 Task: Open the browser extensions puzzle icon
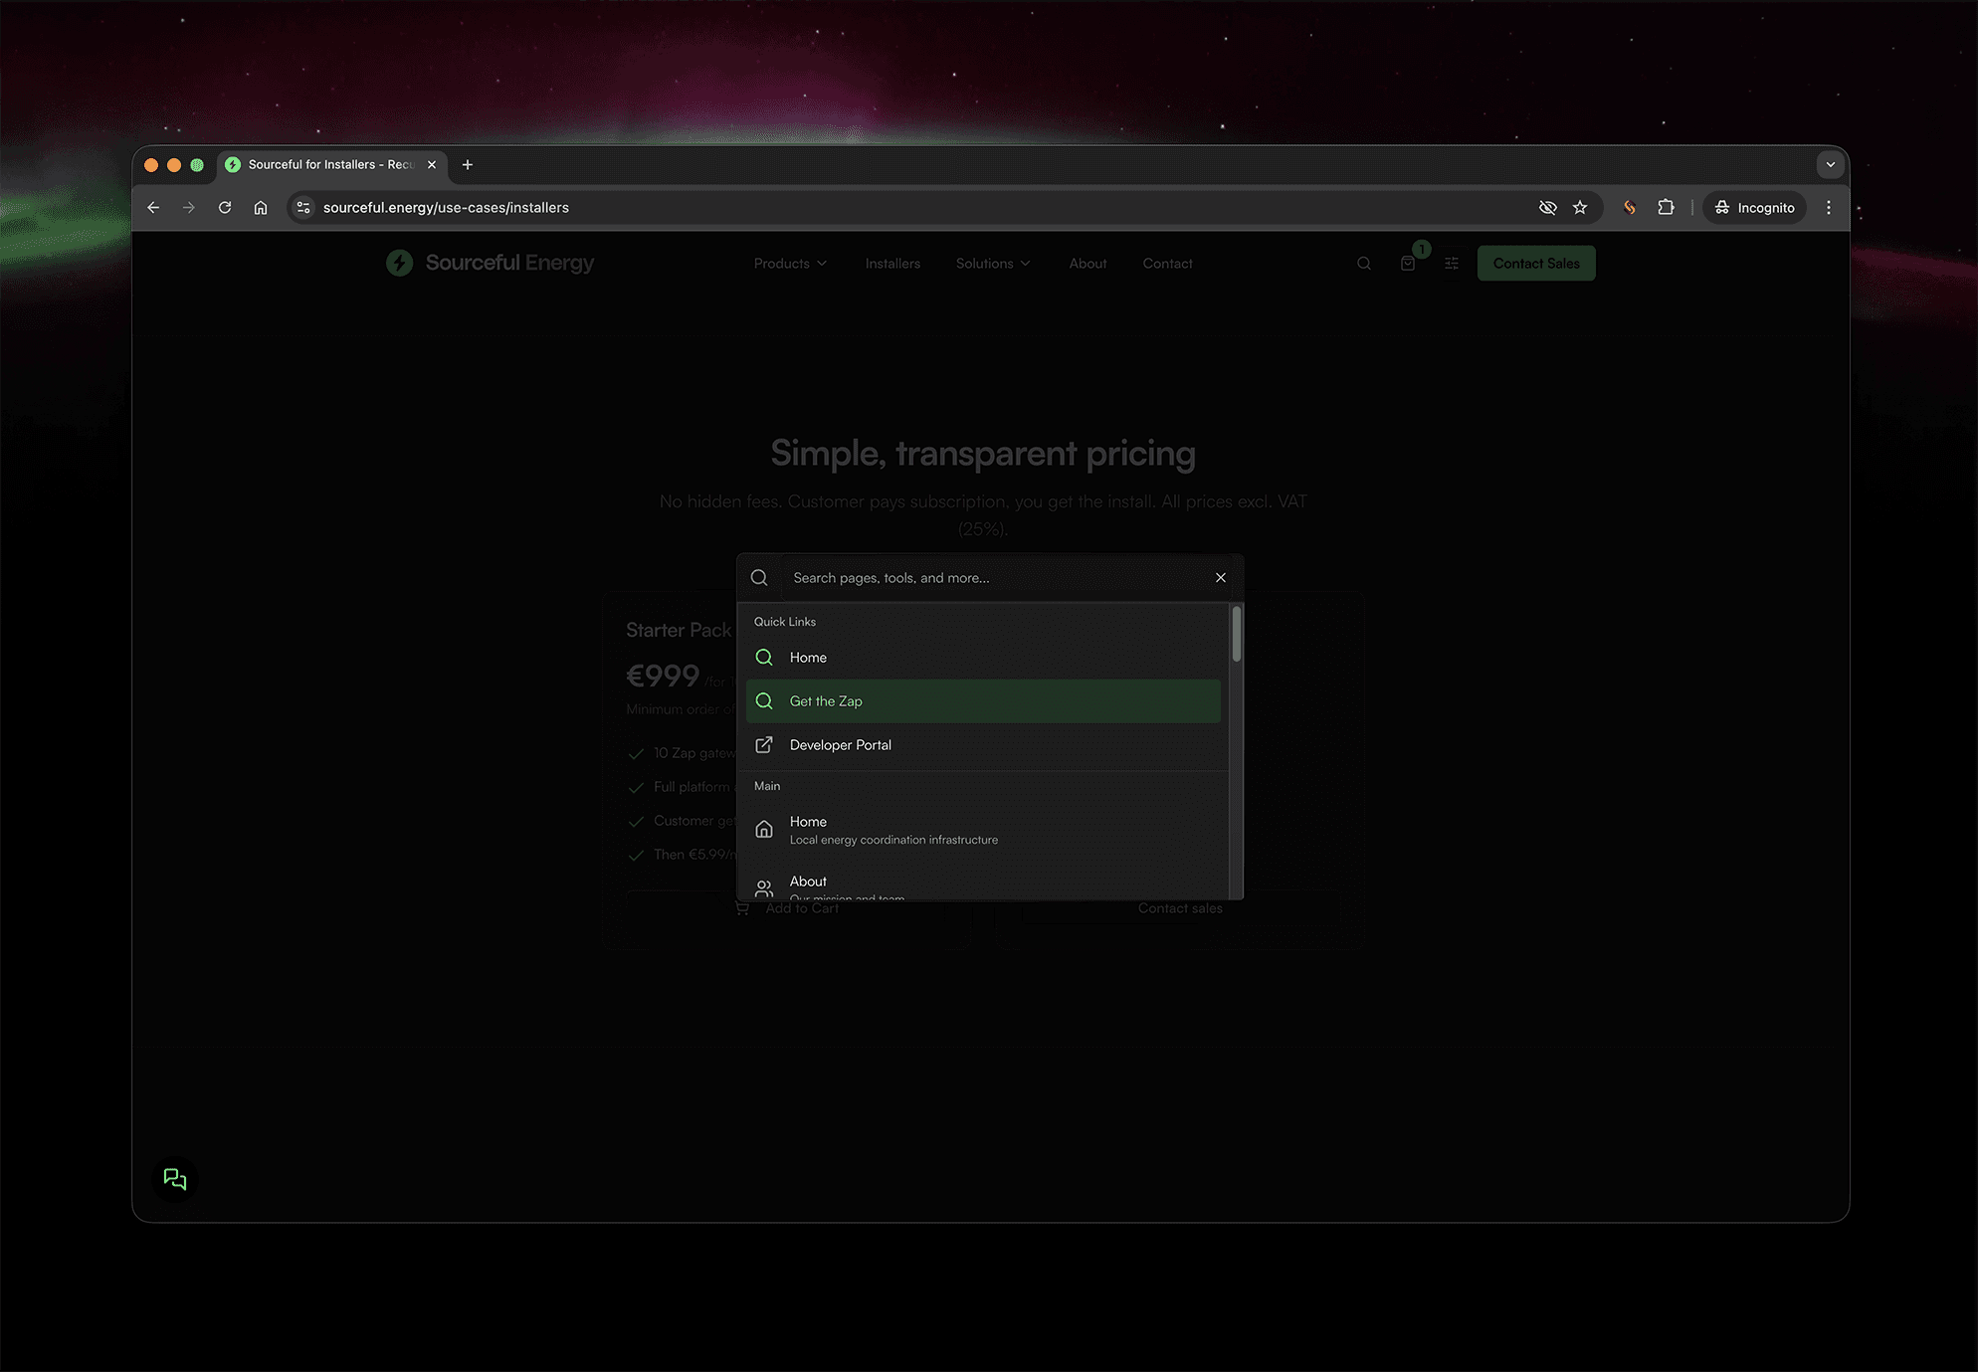[1666, 207]
